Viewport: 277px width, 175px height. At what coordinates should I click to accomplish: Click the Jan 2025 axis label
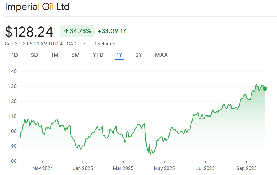[x=83, y=168]
